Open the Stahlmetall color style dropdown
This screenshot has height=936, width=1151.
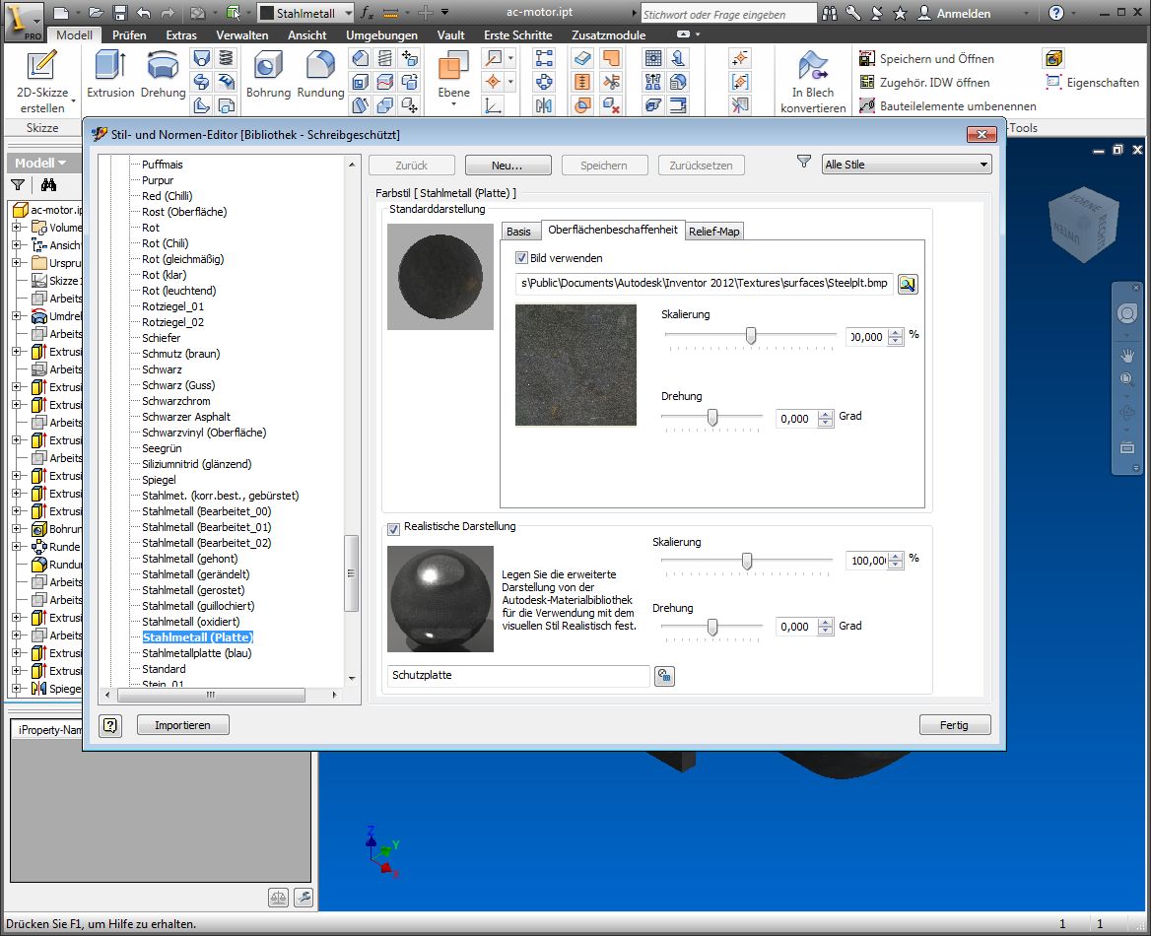pyautogui.click(x=305, y=14)
